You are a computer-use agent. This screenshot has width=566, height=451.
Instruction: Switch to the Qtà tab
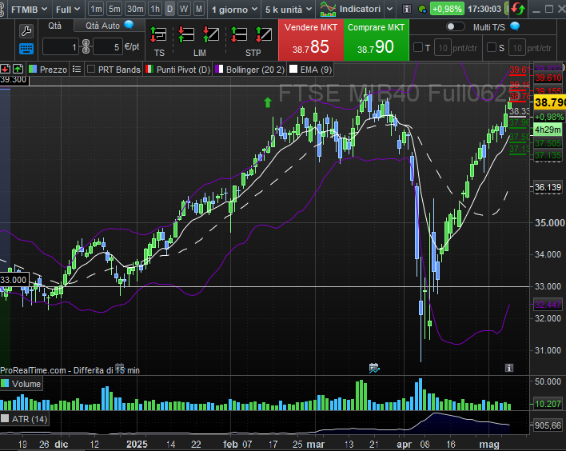pyautogui.click(x=55, y=26)
